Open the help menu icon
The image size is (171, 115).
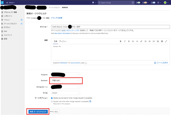(x=159, y=3)
